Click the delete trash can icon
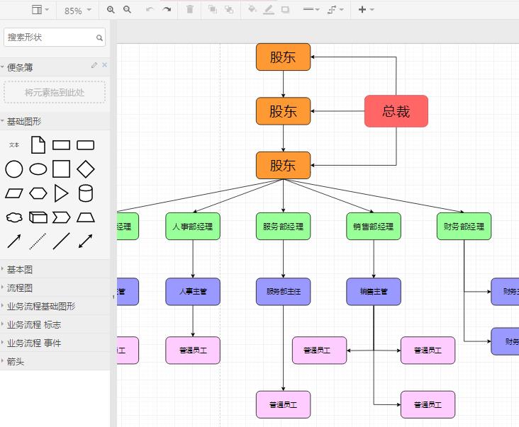Screen dimensions: 519x427 (x=189, y=9)
